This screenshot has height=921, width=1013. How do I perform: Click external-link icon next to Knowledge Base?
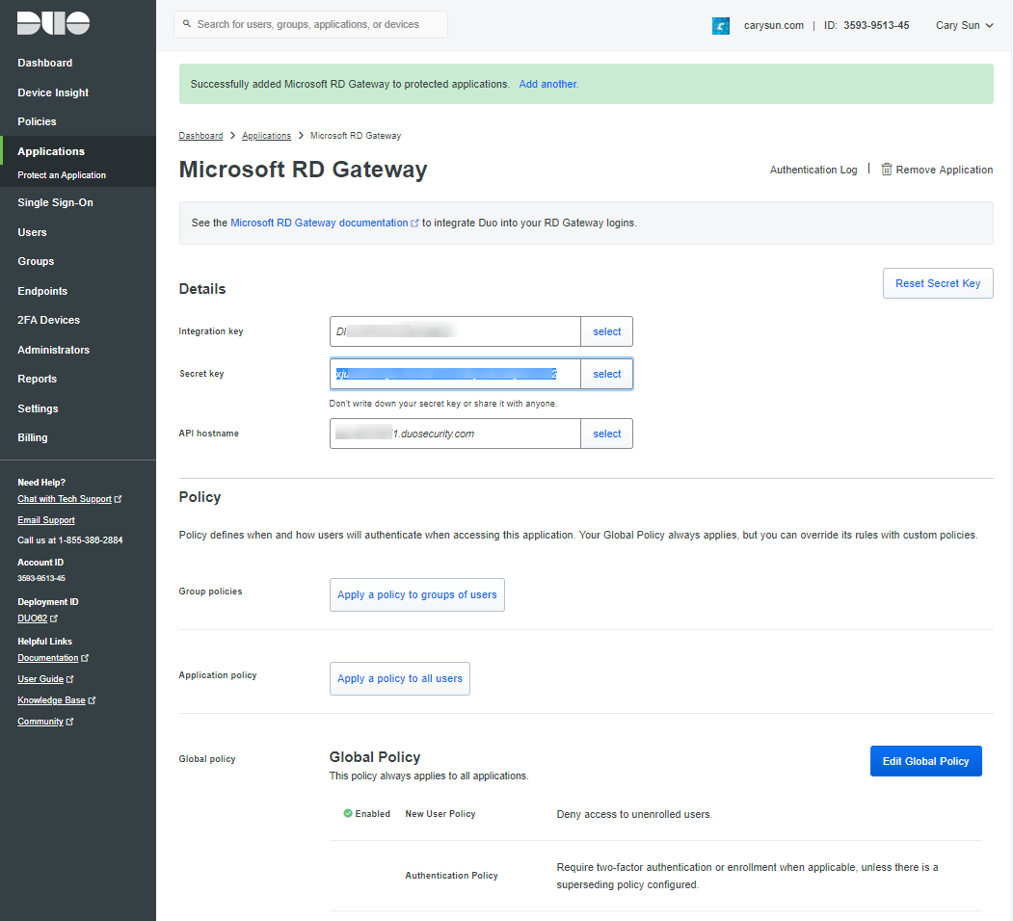(93, 700)
